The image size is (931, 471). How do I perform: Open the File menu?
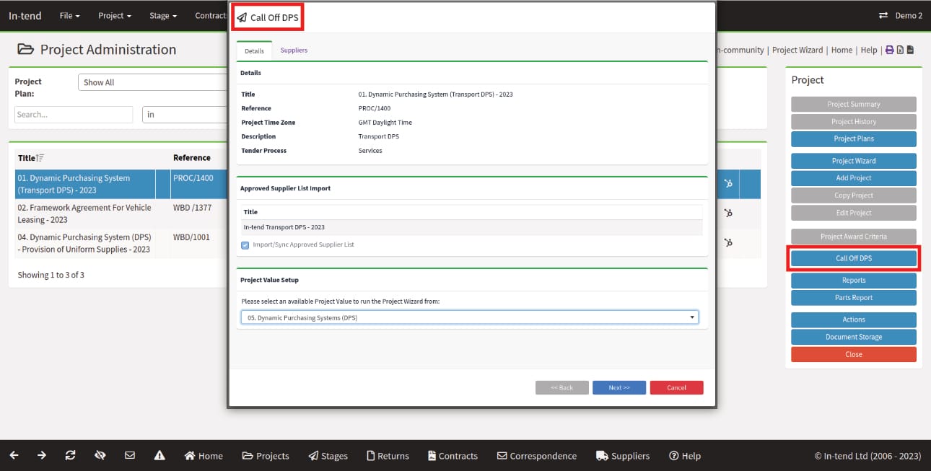tap(69, 16)
